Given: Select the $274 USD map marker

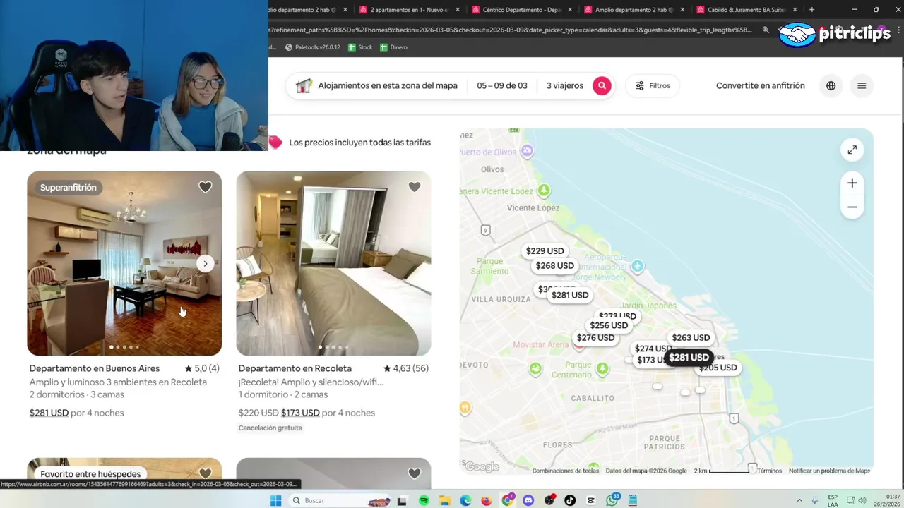Looking at the screenshot, I should point(651,349).
